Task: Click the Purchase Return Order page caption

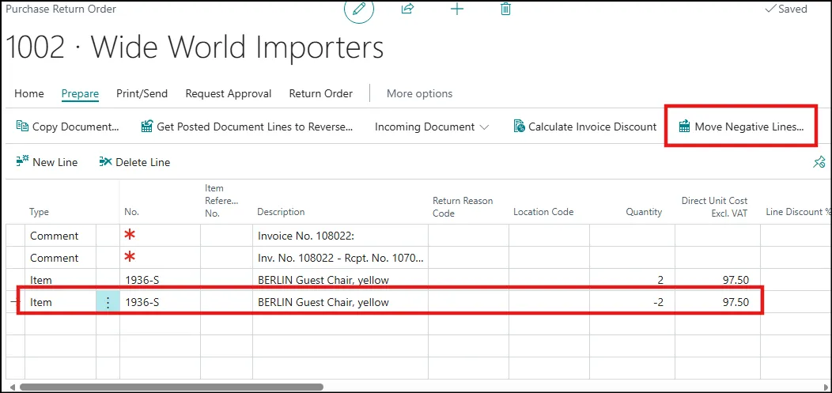Action: click(x=61, y=9)
